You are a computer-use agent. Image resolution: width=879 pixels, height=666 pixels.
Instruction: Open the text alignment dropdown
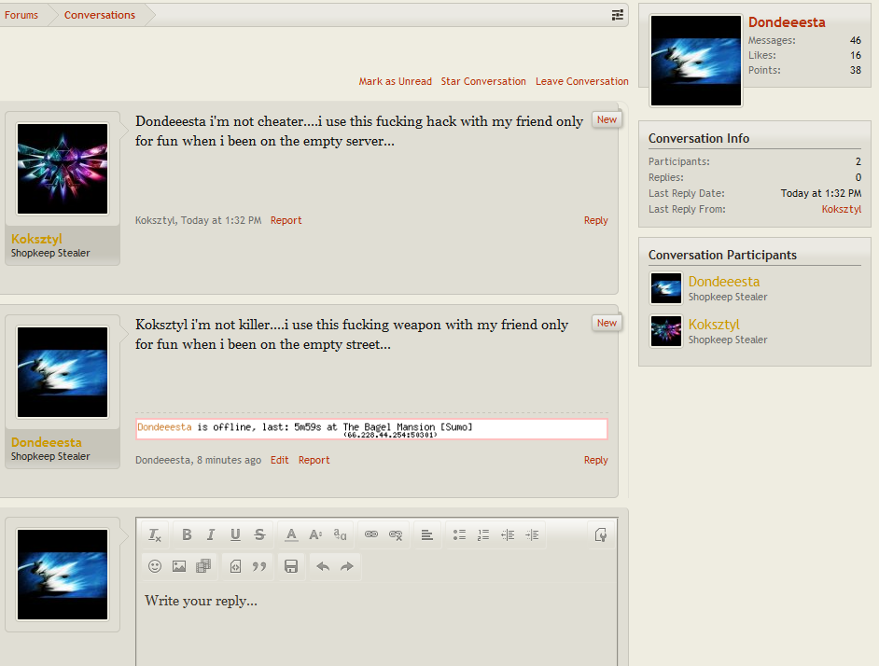coord(426,534)
